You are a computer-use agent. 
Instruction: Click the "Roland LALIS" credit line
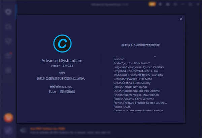point(122,107)
